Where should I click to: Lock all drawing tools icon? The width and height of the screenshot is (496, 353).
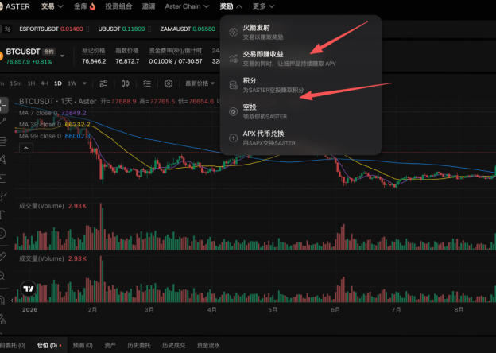pos(2,320)
